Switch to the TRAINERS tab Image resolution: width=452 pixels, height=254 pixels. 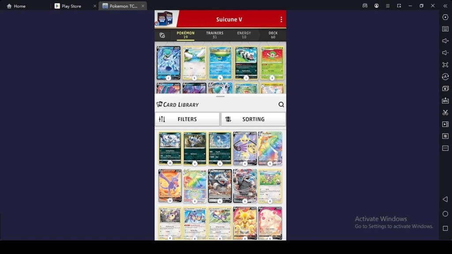point(215,34)
